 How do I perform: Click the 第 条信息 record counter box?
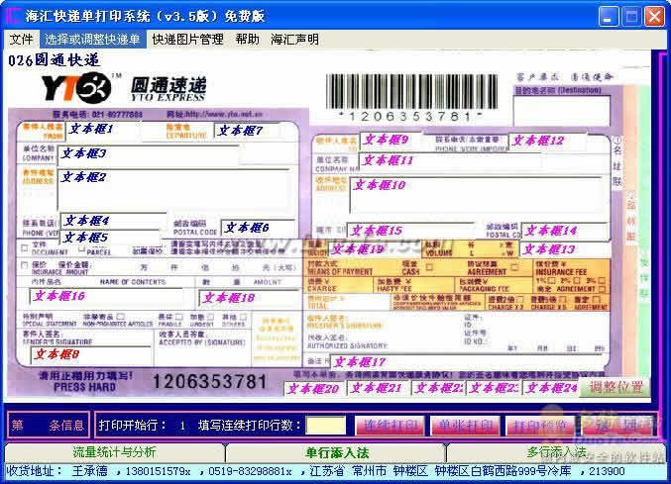(48, 425)
